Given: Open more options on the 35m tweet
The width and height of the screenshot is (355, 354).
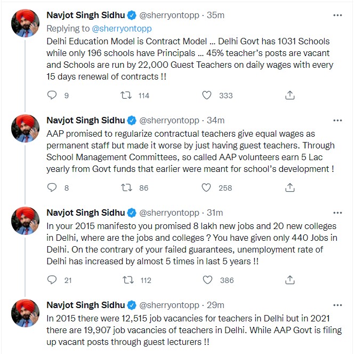Looking at the screenshot, I should pos(337,15).
